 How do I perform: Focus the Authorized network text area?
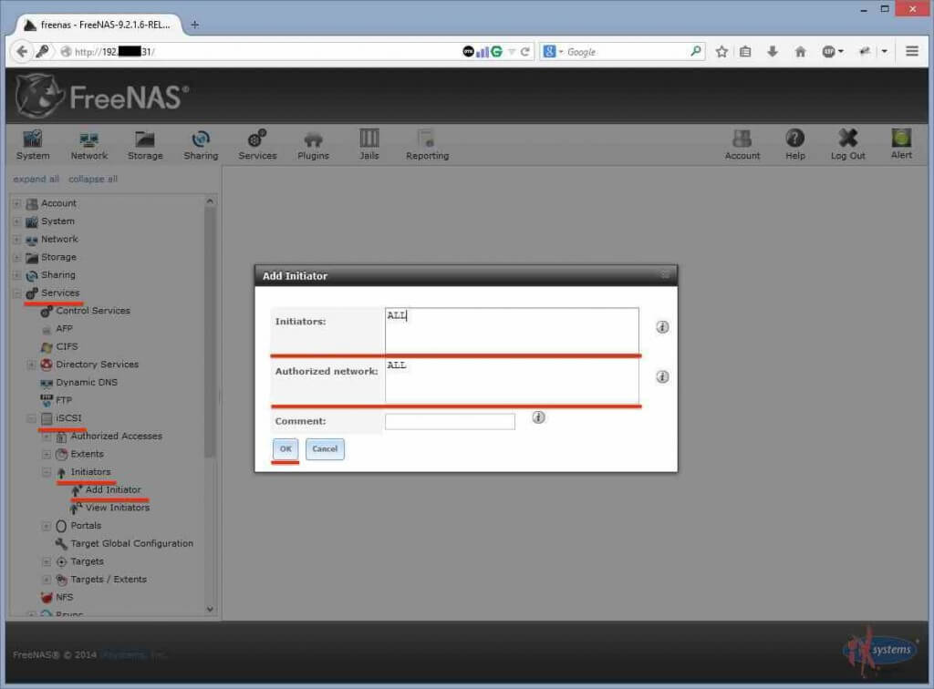pos(512,381)
